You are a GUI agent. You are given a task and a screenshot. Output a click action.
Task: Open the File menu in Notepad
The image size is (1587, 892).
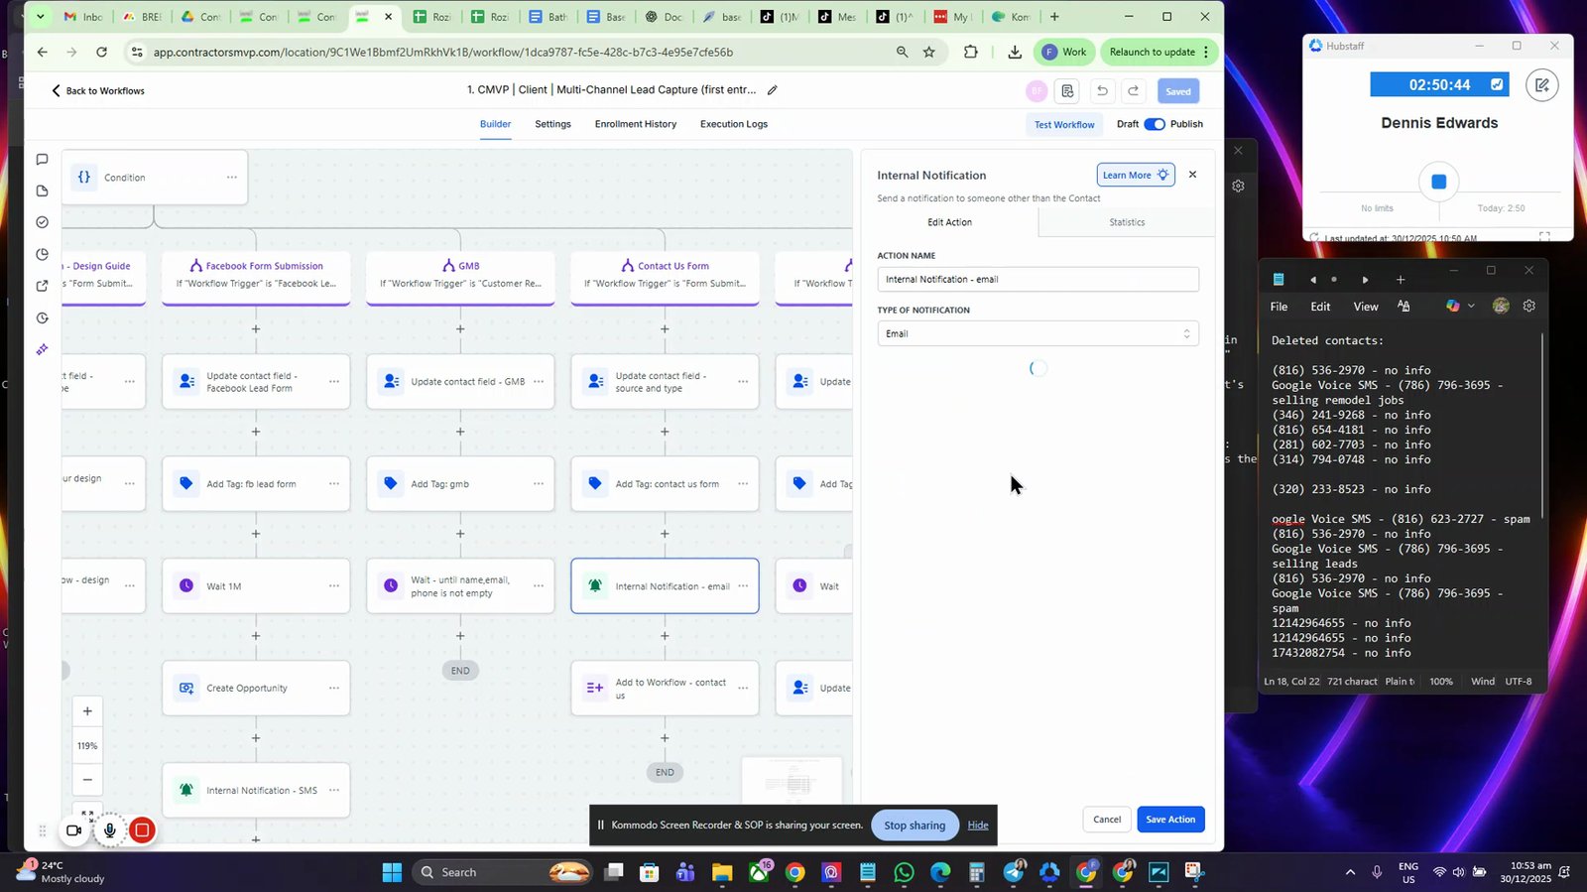click(x=1280, y=307)
